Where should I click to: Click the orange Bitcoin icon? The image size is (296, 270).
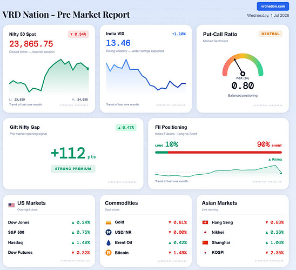click(x=109, y=253)
